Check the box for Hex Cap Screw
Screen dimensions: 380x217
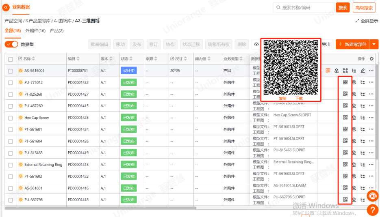11,118
